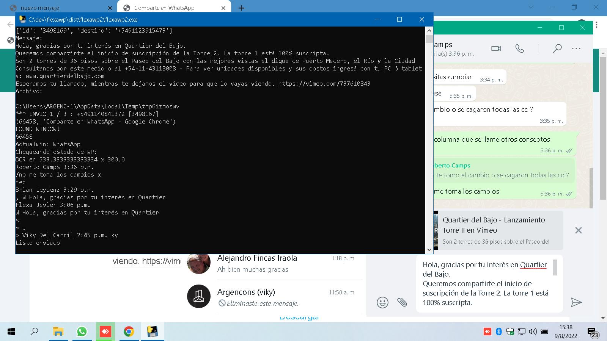Open the emoji picker
The width and height of the screenshot is (607, 341).
coord(382,302)
